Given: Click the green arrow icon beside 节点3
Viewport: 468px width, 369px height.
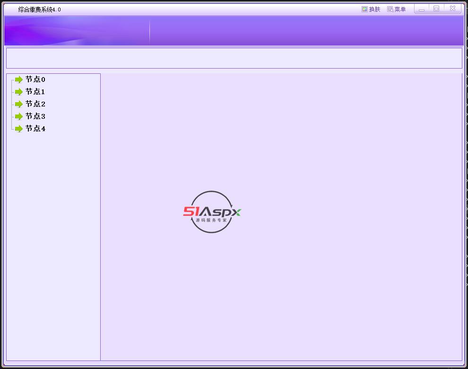Looking at the screenshot, I should (x=19, y=116).
